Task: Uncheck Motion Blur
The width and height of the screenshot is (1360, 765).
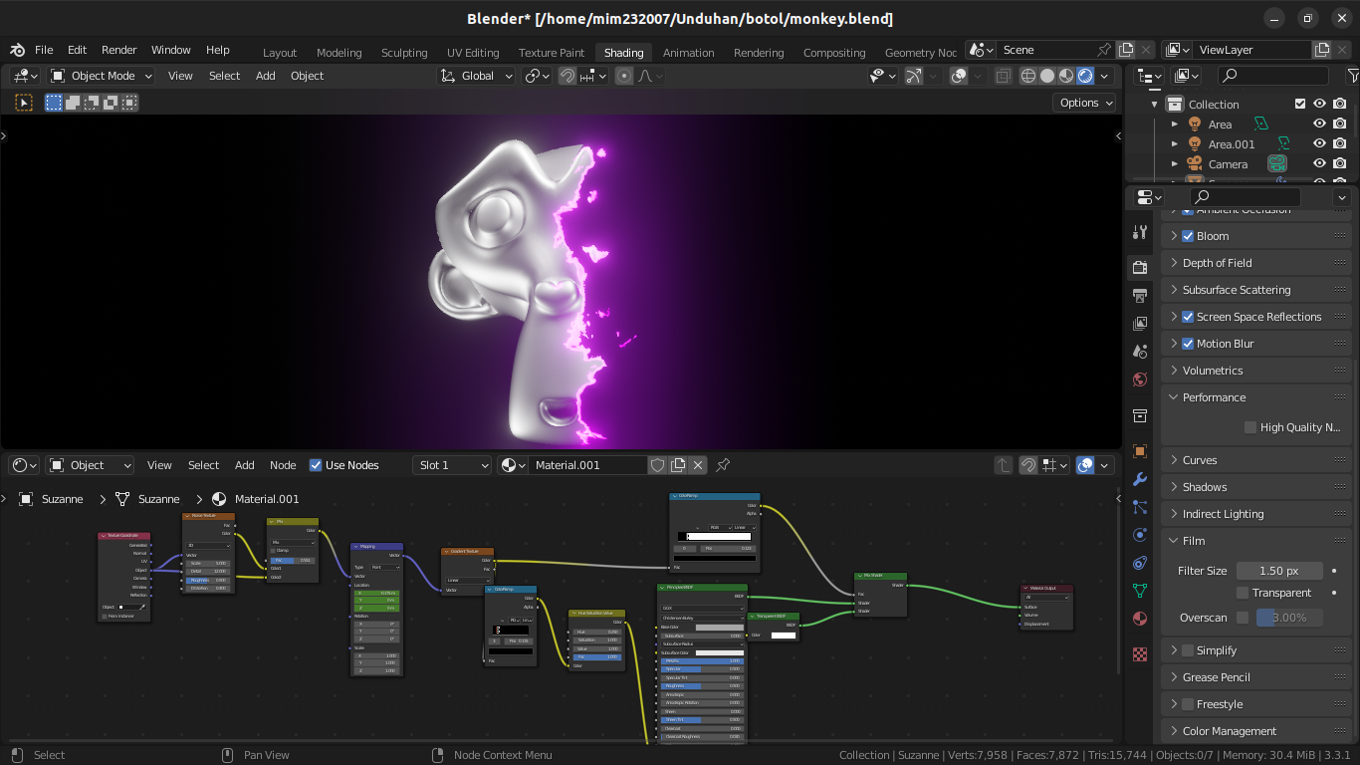Action: (1187, 343)
